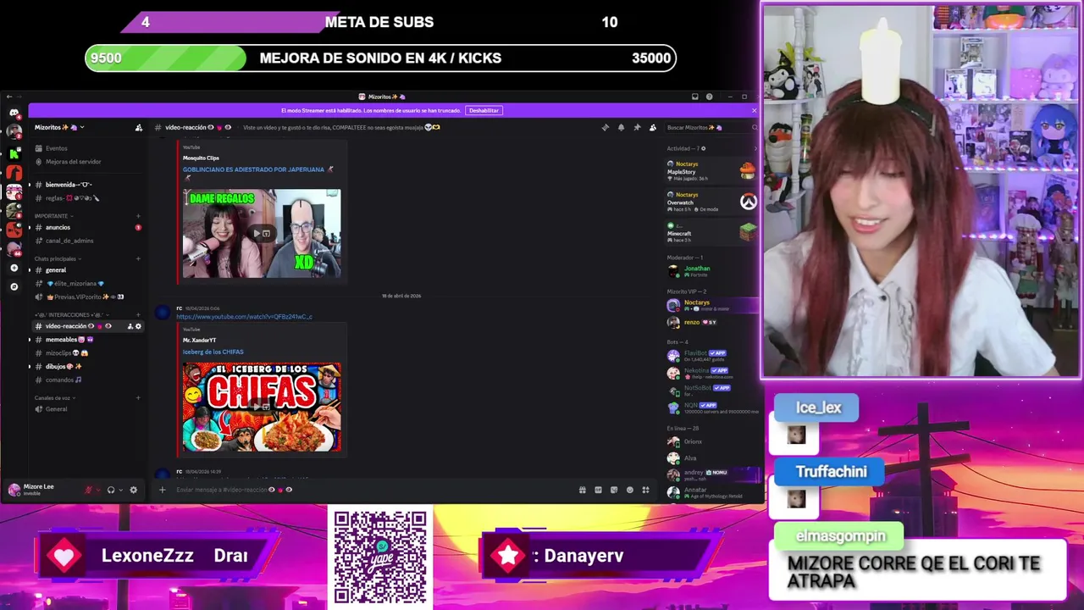Open the sticker picker icon

pyautogui.click(x=614, y=490)
